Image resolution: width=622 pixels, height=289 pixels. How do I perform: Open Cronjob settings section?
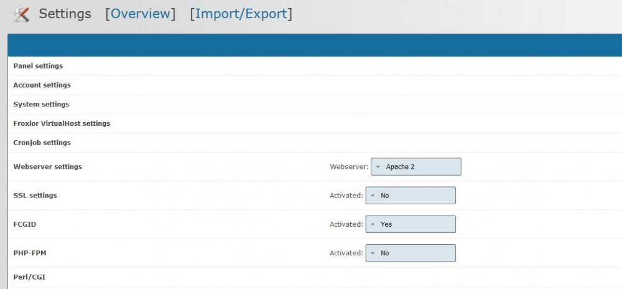click(x=42, y=143)
